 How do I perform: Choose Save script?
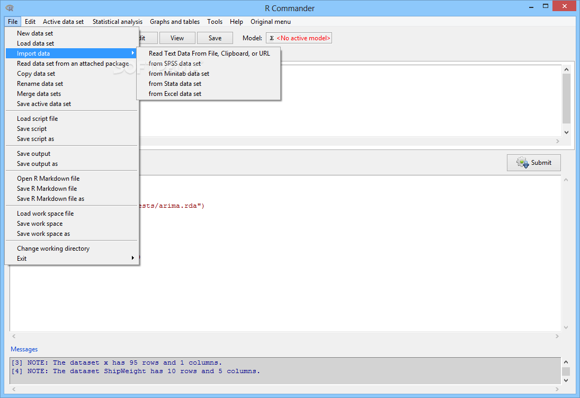[x=72, y=128]
